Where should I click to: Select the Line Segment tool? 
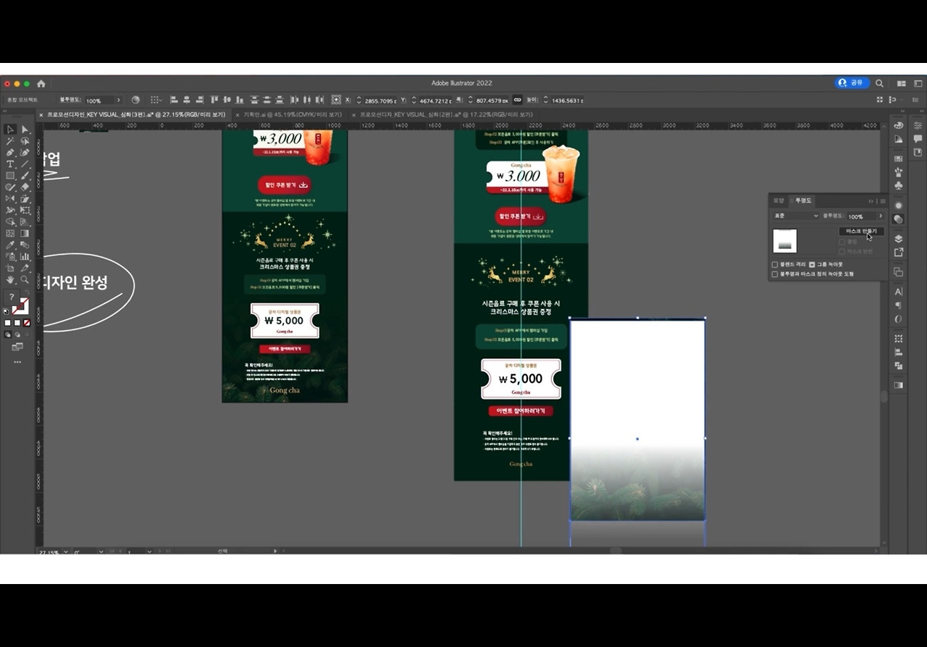(25, 164)
